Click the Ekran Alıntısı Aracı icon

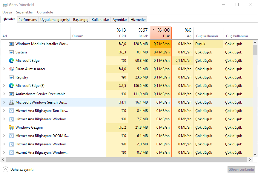(x=11, y=69)
